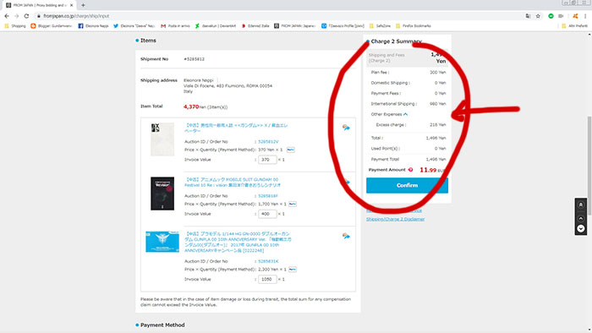The width and height of the screenshot is (592, 333).
Task: Click the Invoice Value field showing 370
Action: point(267,160)
